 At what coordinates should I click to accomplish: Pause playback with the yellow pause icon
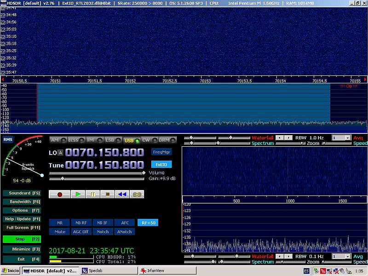point(92,195)
